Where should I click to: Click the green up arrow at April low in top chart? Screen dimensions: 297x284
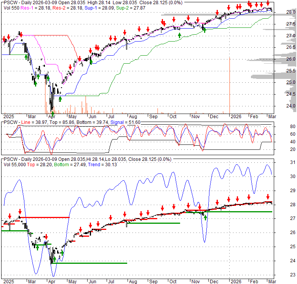(52, 113)
